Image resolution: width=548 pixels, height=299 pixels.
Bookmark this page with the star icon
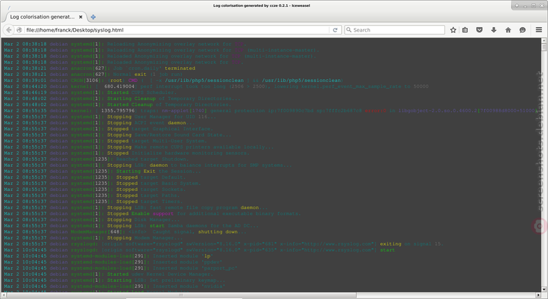click(453, 30)
